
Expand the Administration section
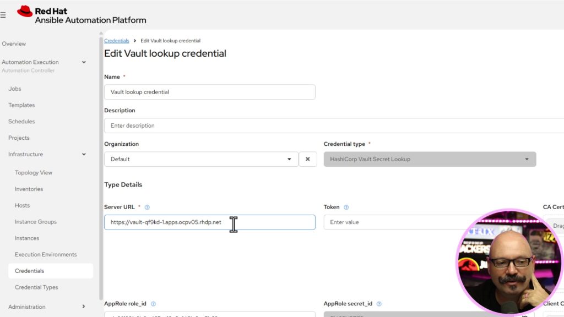tap(84, 307)
